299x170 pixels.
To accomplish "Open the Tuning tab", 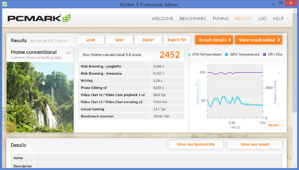I will pos(220,18).
